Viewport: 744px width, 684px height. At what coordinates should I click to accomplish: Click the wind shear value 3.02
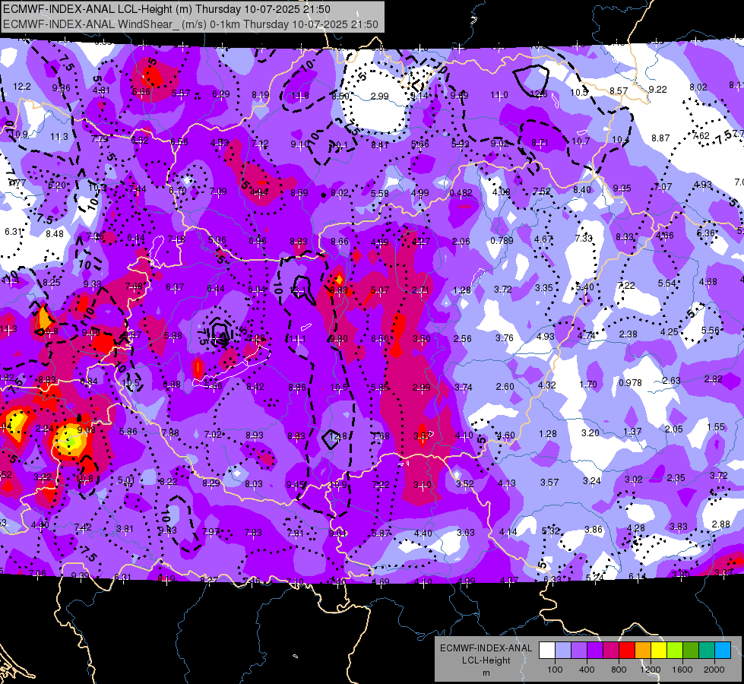coord(634,479)
